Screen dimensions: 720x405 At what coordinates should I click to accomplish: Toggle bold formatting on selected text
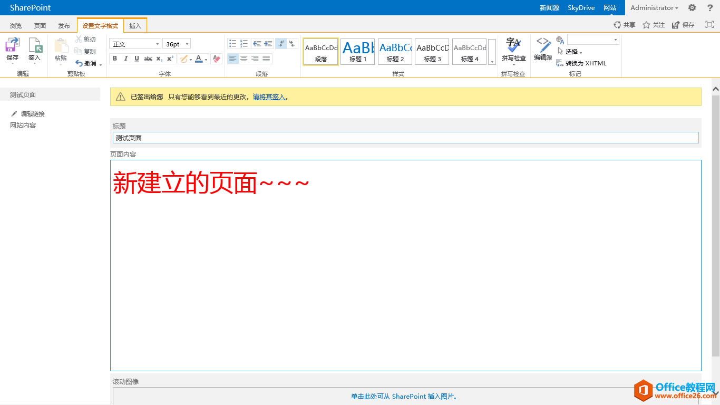[114, 59]
